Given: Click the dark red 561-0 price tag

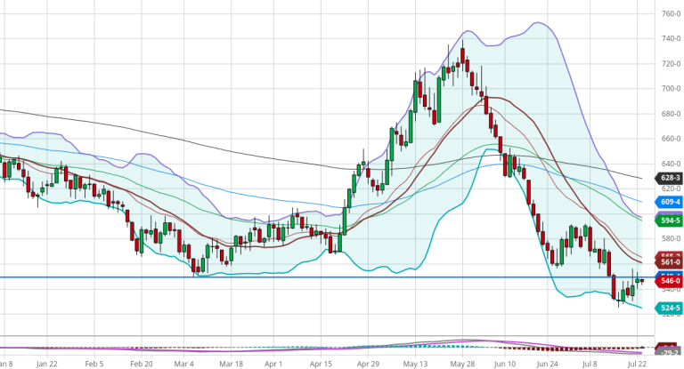Looking at the screenshot, I should coord(670,262).
